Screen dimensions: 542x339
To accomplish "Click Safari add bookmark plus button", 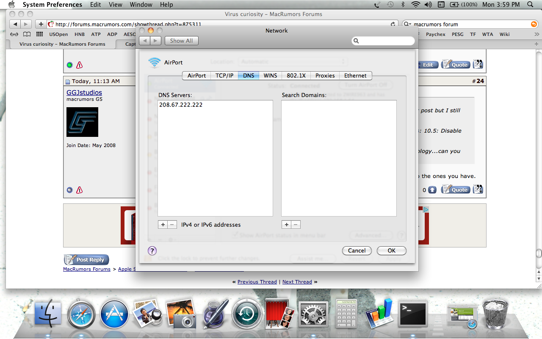I will click(41, 24).
